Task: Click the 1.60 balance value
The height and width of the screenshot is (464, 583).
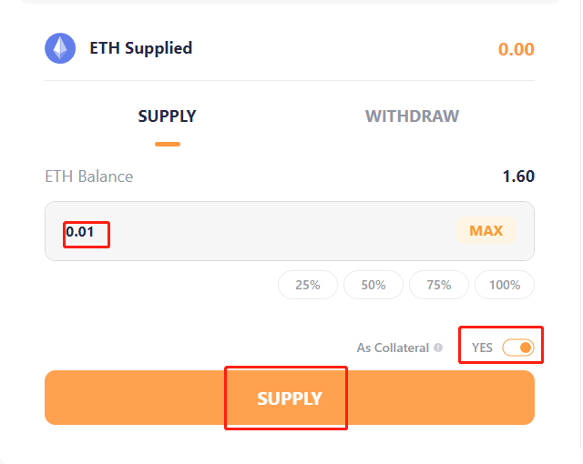Action: coord(518,177)
